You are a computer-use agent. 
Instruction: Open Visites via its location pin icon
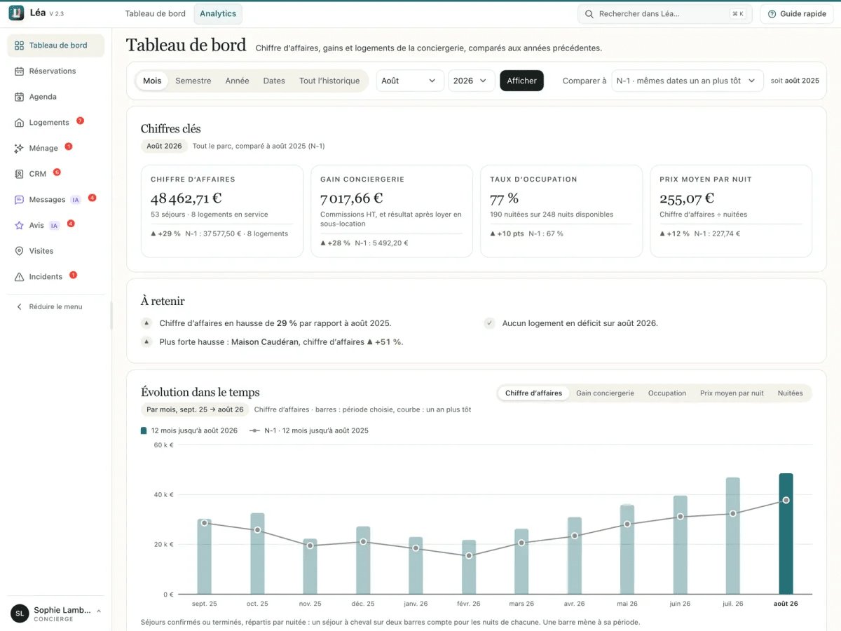pyautogui.click(x=19, y=251)
